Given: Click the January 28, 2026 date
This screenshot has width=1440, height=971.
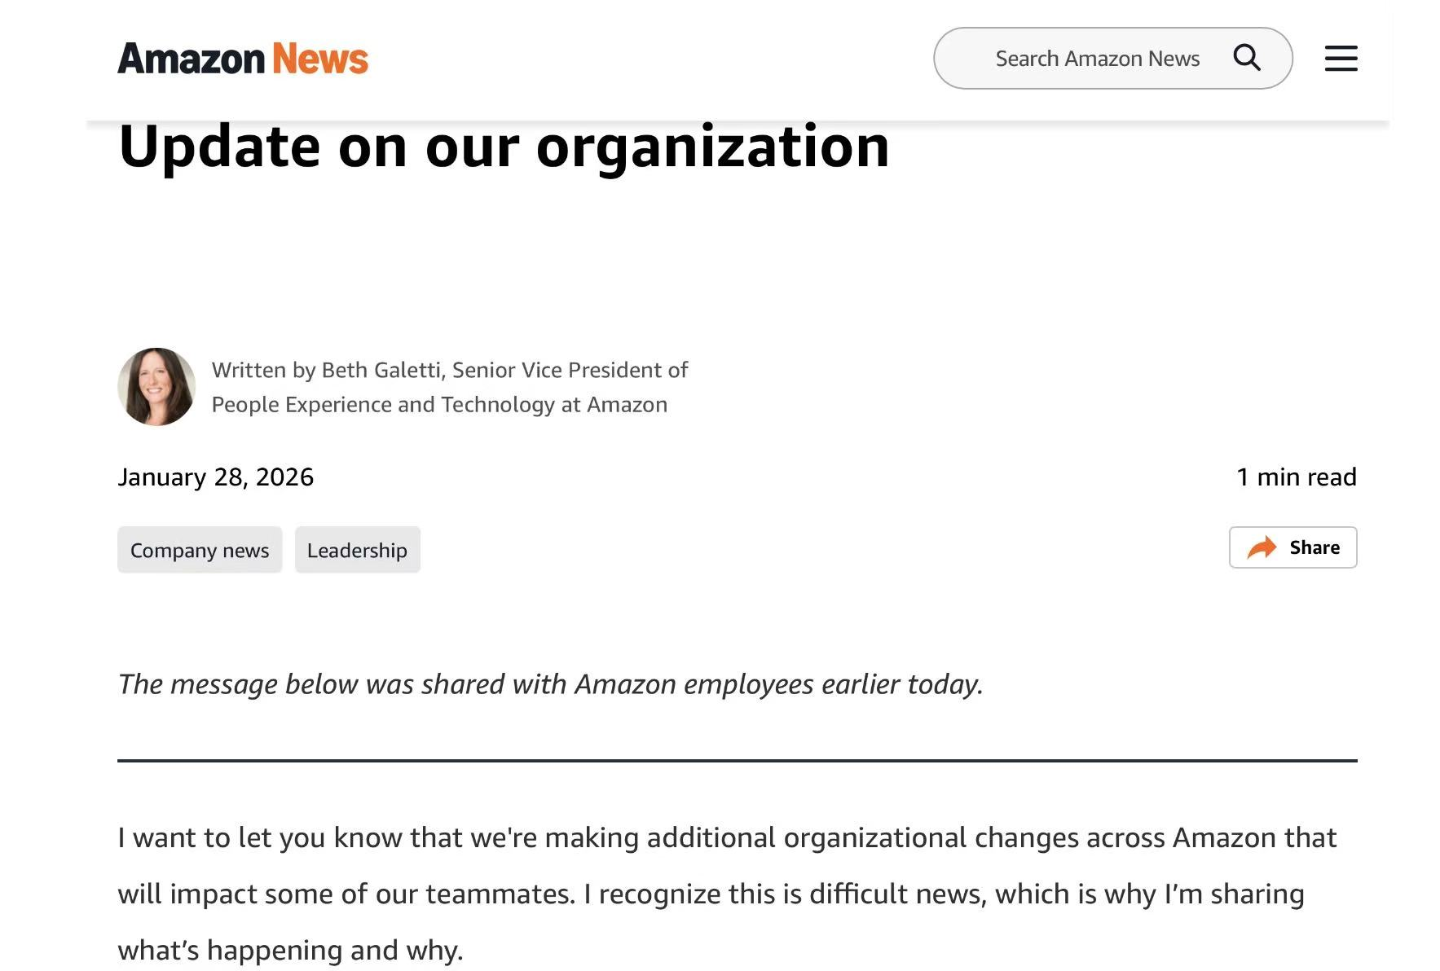Looking at the screenshot, I should (216, 477).
